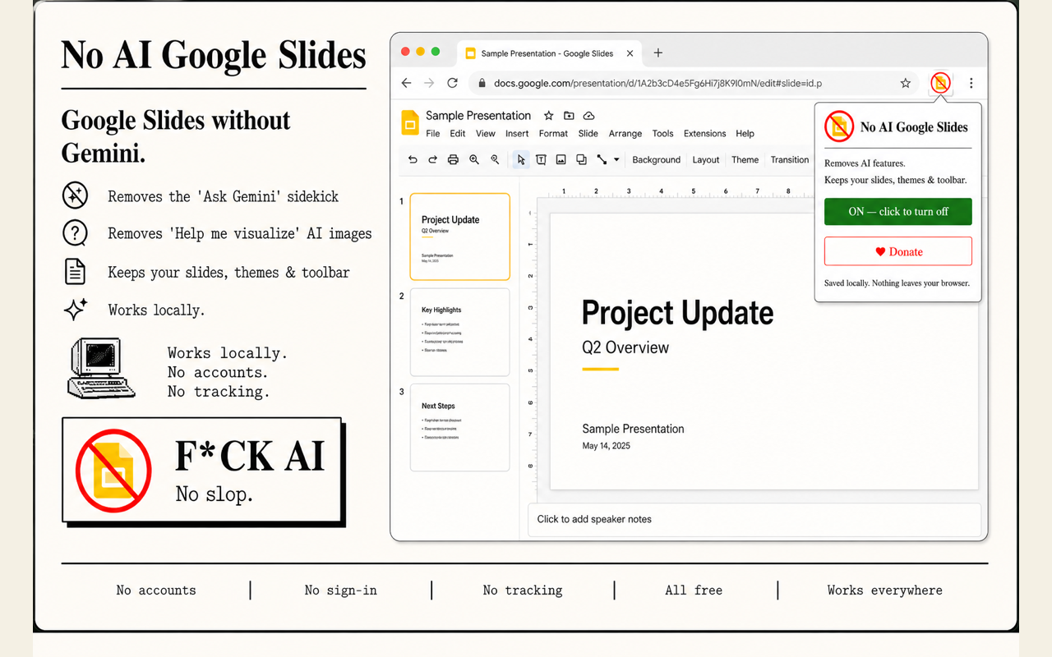Open the Tools menu
The height and width of the screenshot is (657, 1052).
(x=662, y=133)
